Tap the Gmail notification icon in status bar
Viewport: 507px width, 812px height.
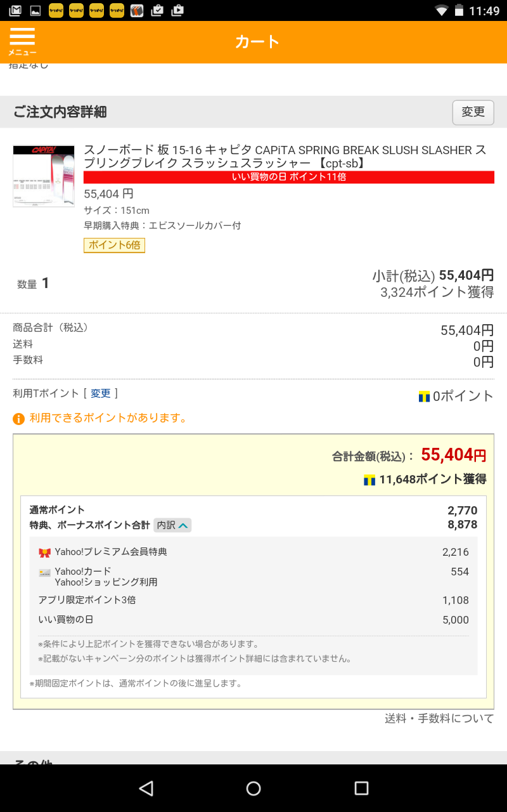[x=15, y=10]
